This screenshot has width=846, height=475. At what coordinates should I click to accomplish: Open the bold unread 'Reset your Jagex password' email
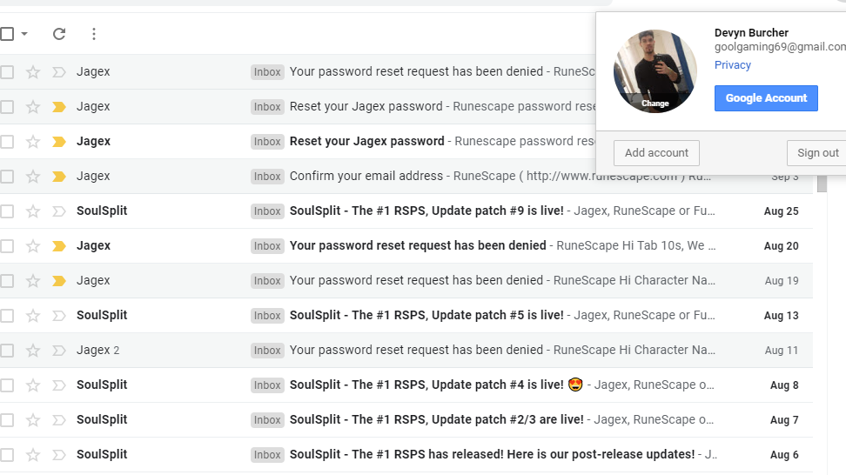[x=367, y=141]
